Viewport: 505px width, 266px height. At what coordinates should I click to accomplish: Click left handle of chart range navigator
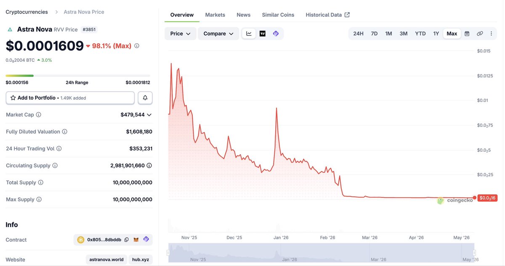168,253
